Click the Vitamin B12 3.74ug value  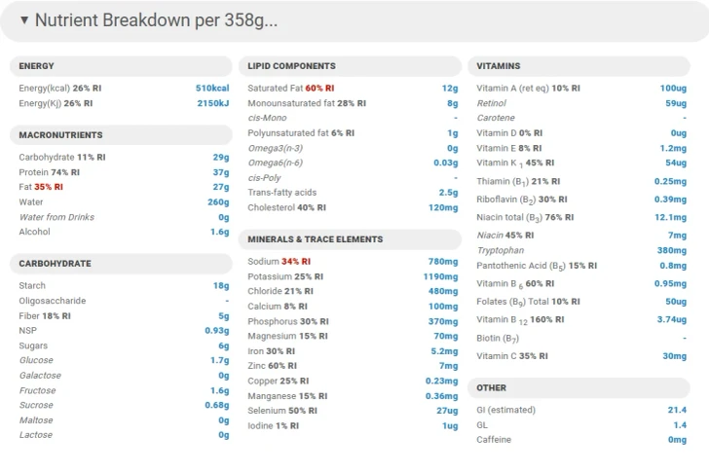click(671, 319)
